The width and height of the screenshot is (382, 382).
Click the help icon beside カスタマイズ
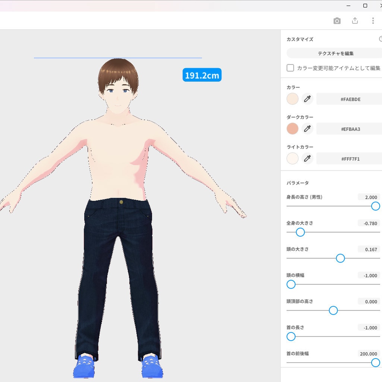381,39
